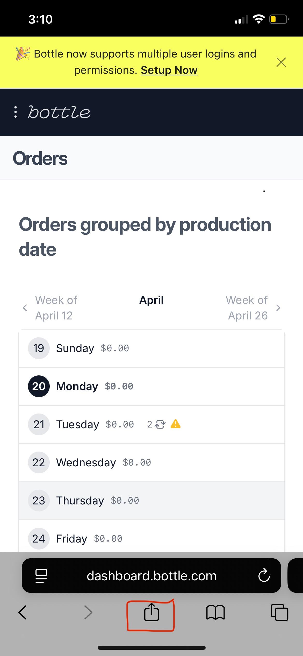Tap the Safari page settings reader icon

41,576
